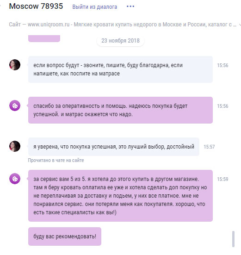This screenshot has width=241, height=255.
Task: Click the 15:59 message timestamp
Action: coord(222,179)
